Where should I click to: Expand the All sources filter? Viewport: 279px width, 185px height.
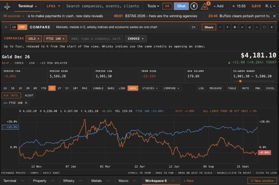click(14, 16)
